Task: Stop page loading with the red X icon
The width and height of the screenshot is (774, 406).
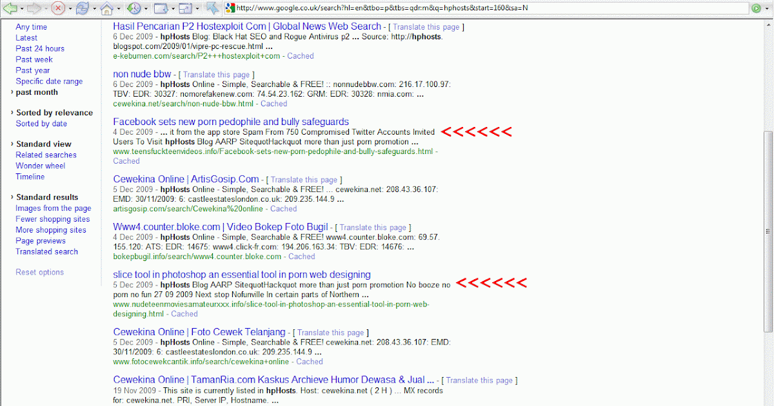Action: click(57, 8)
